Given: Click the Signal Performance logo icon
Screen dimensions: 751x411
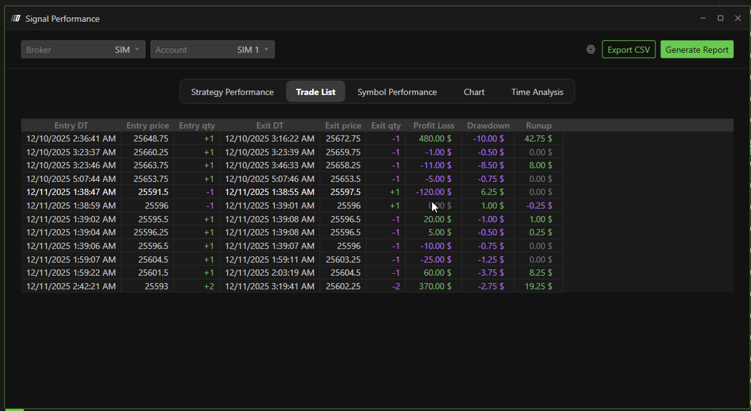Looking at the screenshot, I should tap(16, 19).
